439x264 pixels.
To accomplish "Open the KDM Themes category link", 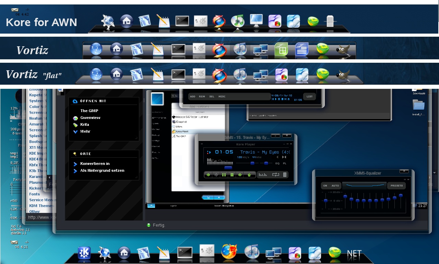I will tap(41, 206).
